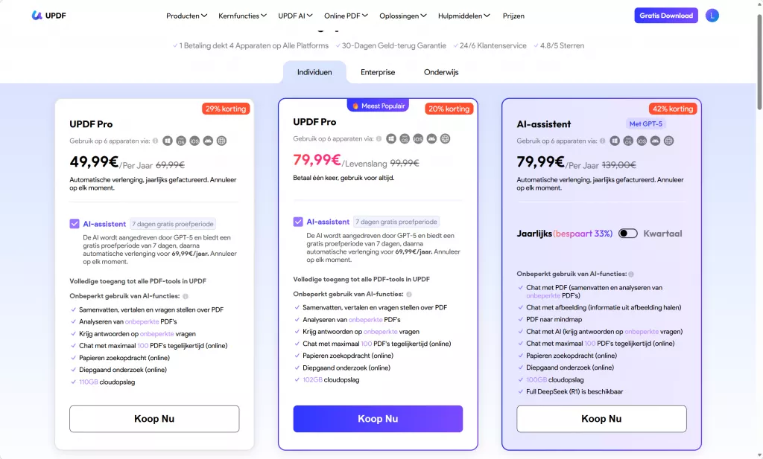
Task: Select the Onderwijs tab
Action: pos(441,72)
